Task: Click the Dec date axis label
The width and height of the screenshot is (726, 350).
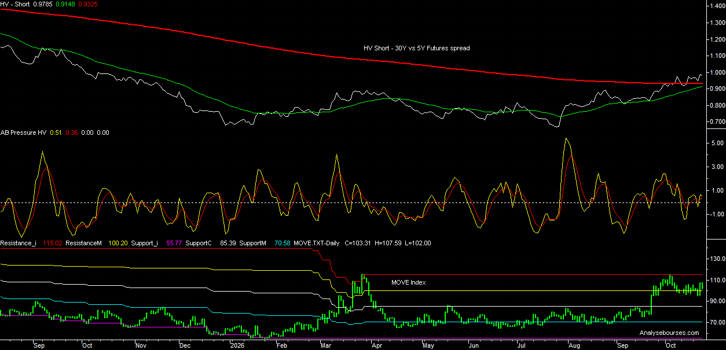Action: 185,345
